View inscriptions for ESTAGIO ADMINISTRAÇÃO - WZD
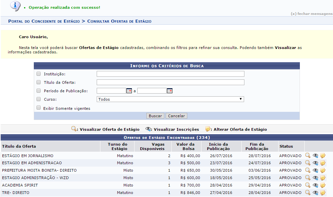 point(315,178)
